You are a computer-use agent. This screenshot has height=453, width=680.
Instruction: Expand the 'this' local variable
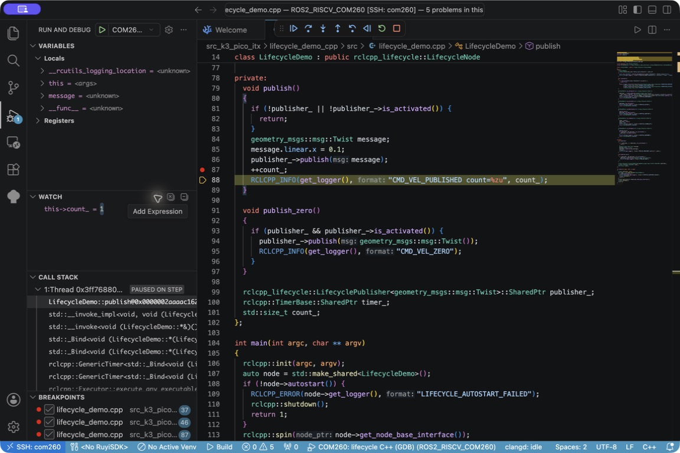click(x=42, y=83)
